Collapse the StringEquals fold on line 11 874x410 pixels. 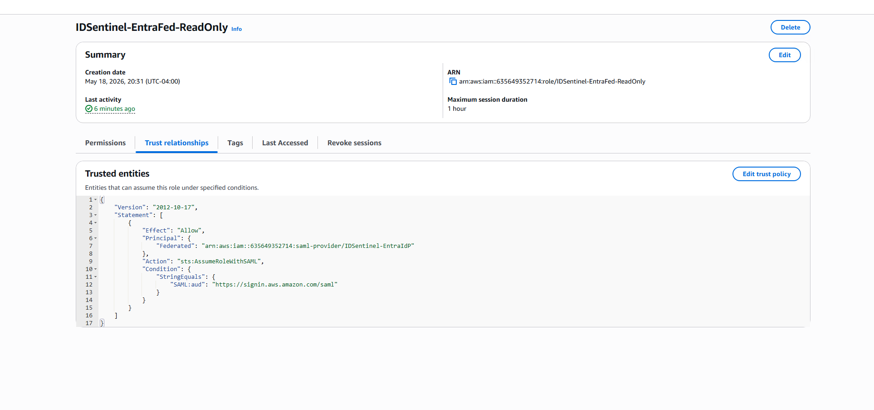[x=96, y=277]
